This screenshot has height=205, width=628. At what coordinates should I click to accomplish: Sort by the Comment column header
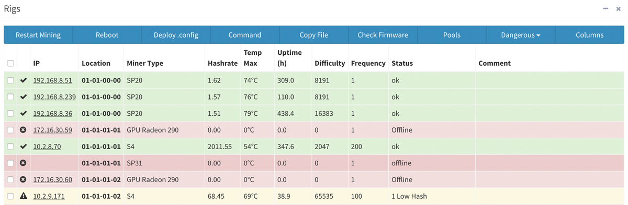(x=495, y=63)
